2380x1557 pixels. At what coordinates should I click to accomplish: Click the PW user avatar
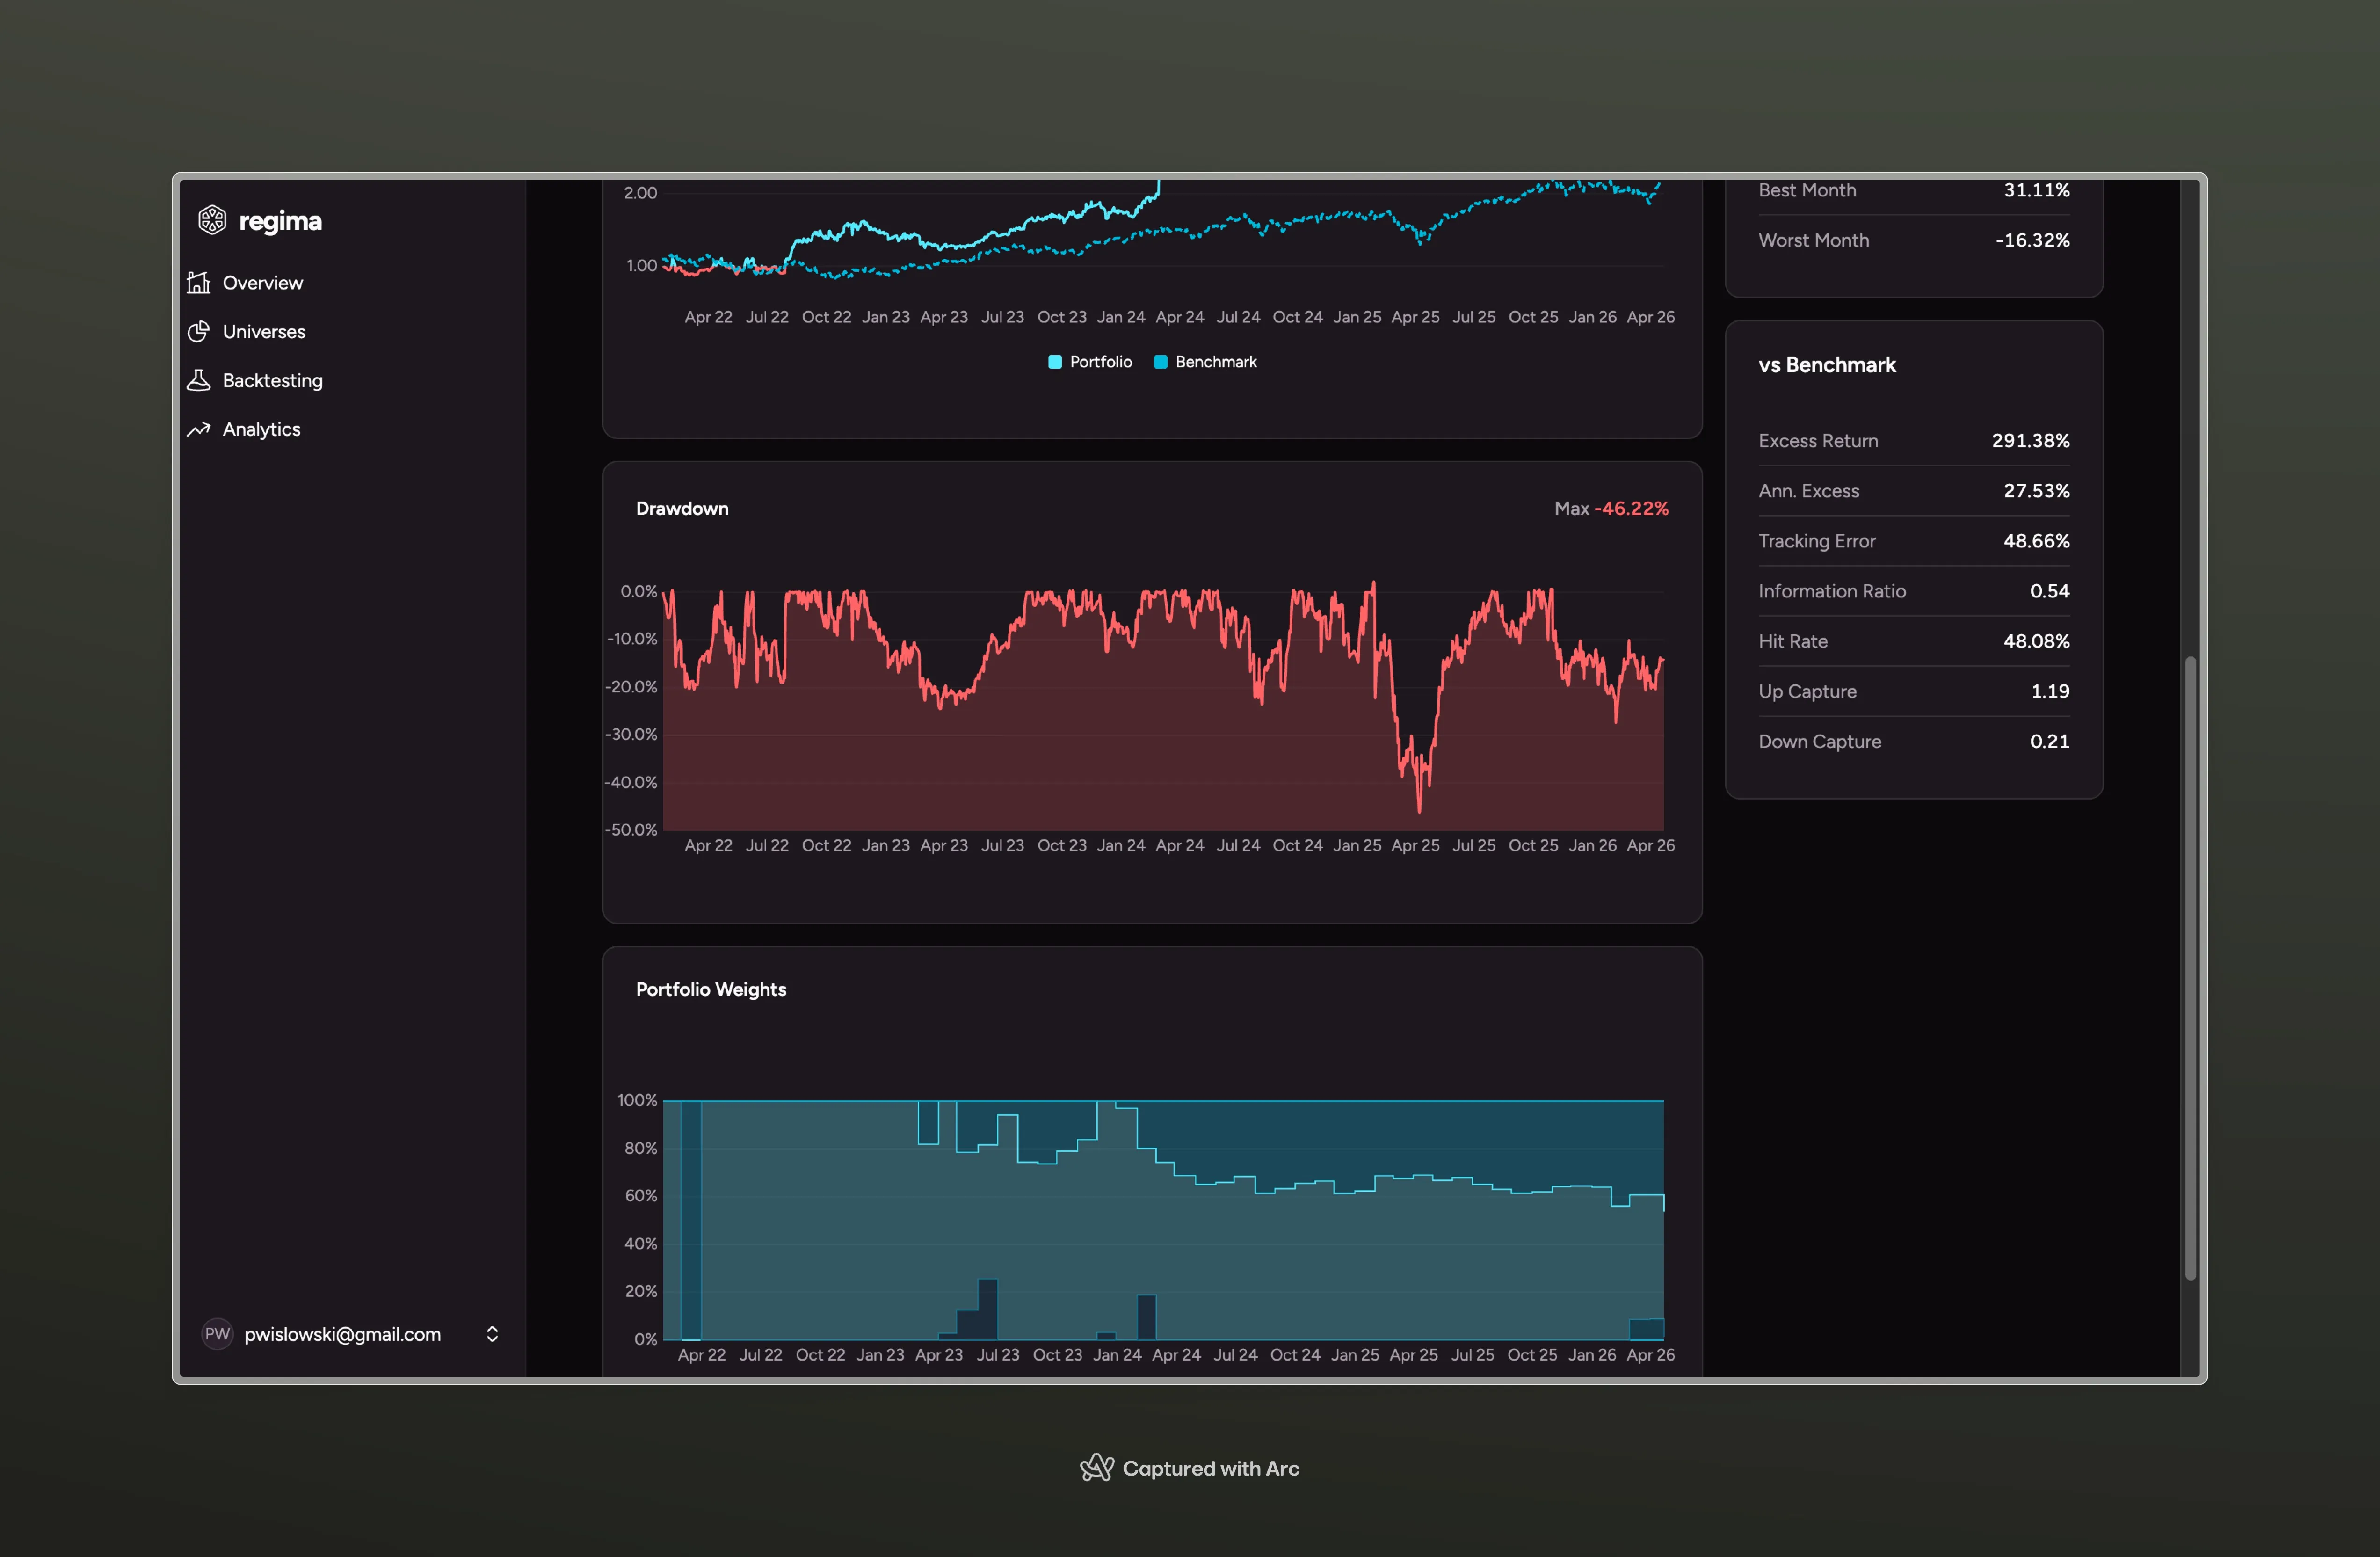point(217,1334)
